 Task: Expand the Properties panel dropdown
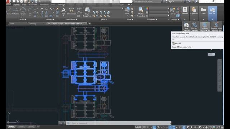point(152,19)
